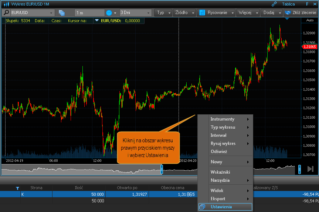This screenshot has width=319, height=212.
Task: Select Ustawienia in context menu
Action: [x=225, y=207]
